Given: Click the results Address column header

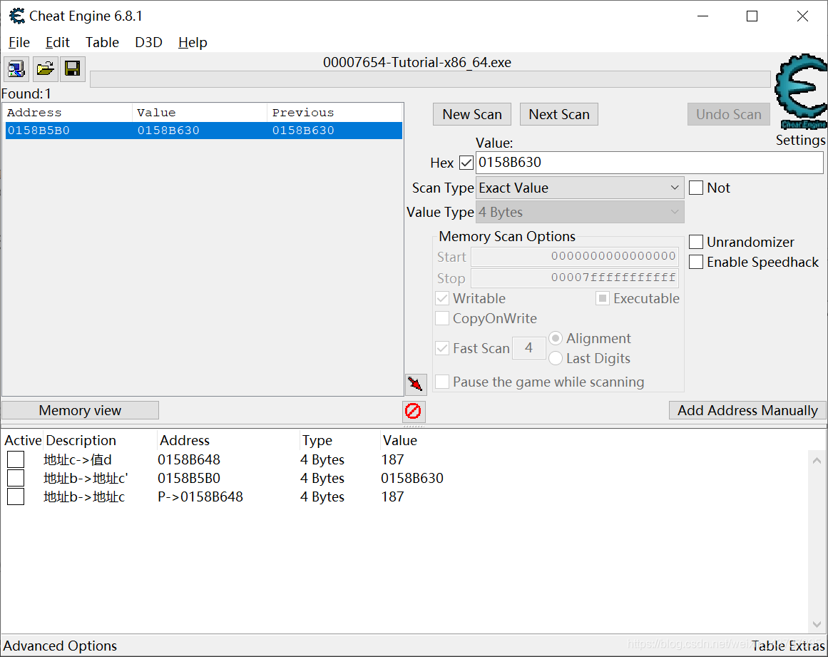Looking at the screenshot, I should tap(68, 113).
